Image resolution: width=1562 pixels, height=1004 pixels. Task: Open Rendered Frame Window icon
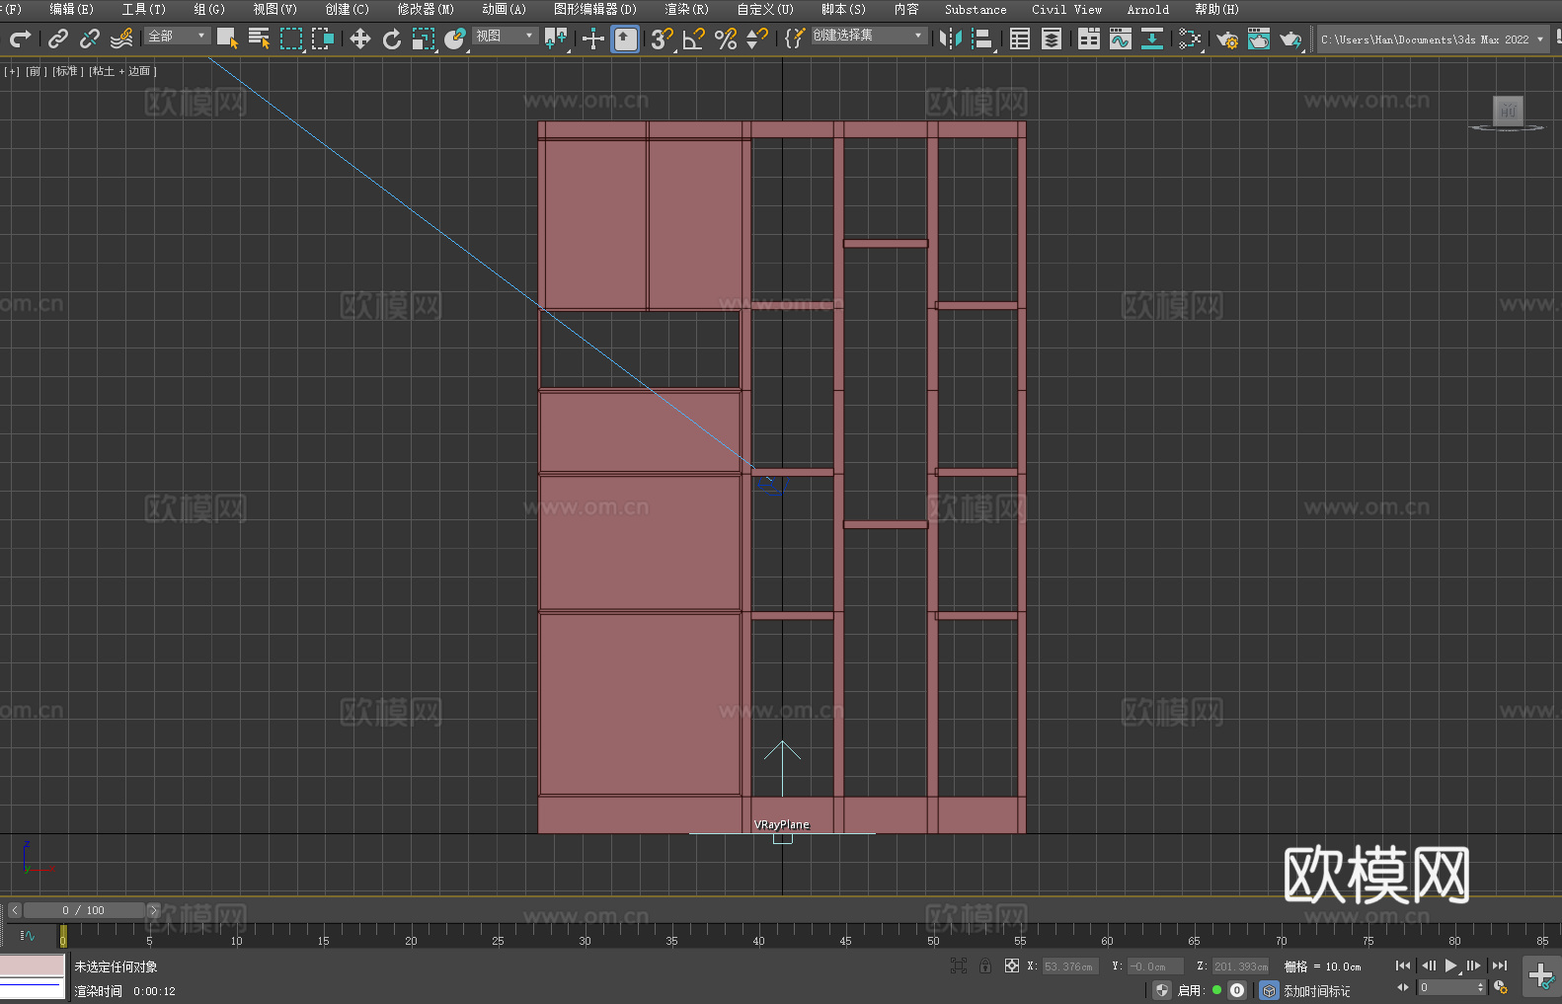coord(1259,39)
